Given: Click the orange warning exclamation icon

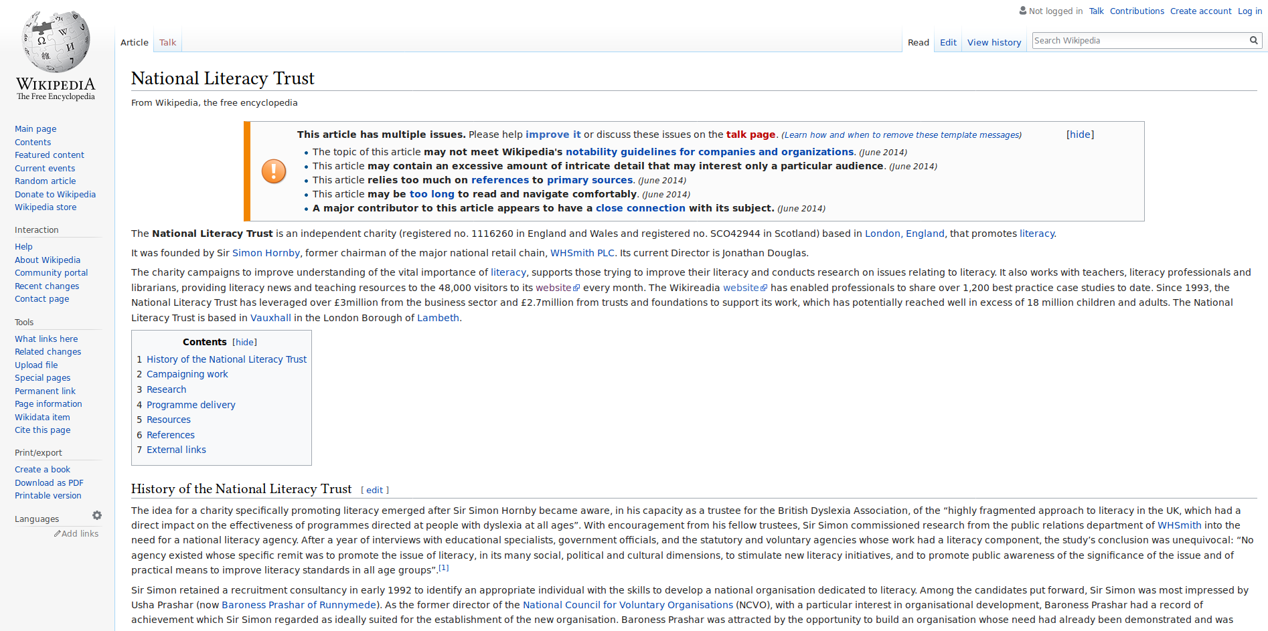Looking at the screenshot, I should pyautogui.click(x=274, y=171).
